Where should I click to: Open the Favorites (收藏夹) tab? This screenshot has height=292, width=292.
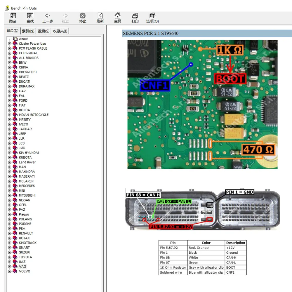(60, 31)
